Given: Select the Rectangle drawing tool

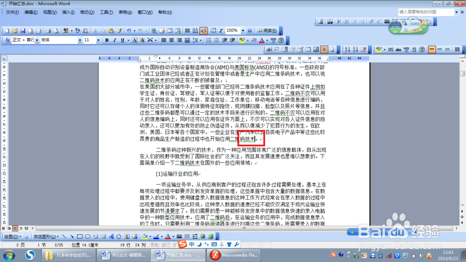Looking at the screenshot, I should (x=80, y=236).
